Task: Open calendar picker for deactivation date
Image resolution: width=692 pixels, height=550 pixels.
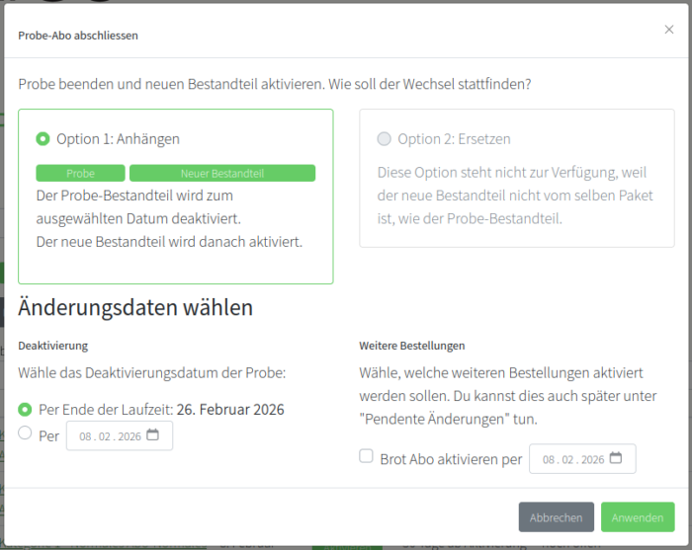Action: (x=152, y=435)
